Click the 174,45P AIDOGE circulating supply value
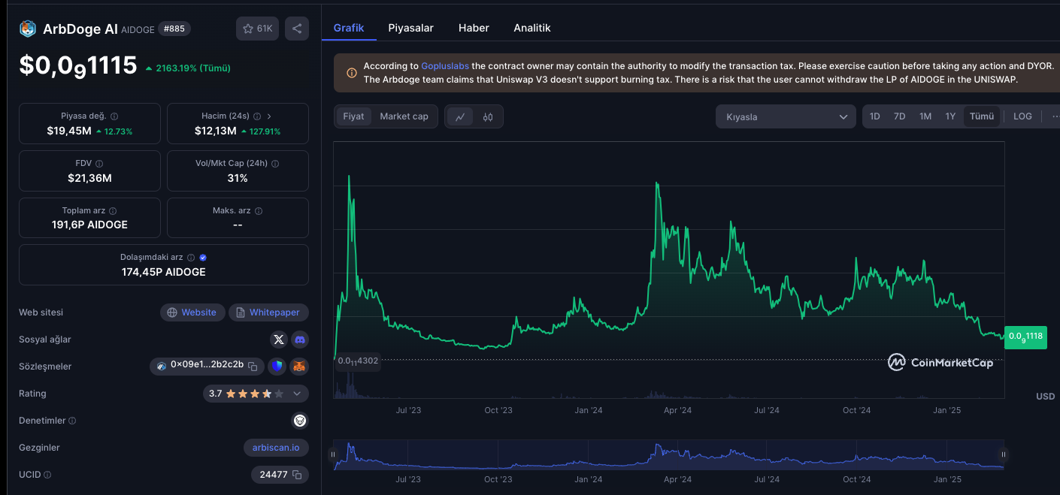Image resolution: width=1060 pixels, height=495 pixels. click(164, 272)
